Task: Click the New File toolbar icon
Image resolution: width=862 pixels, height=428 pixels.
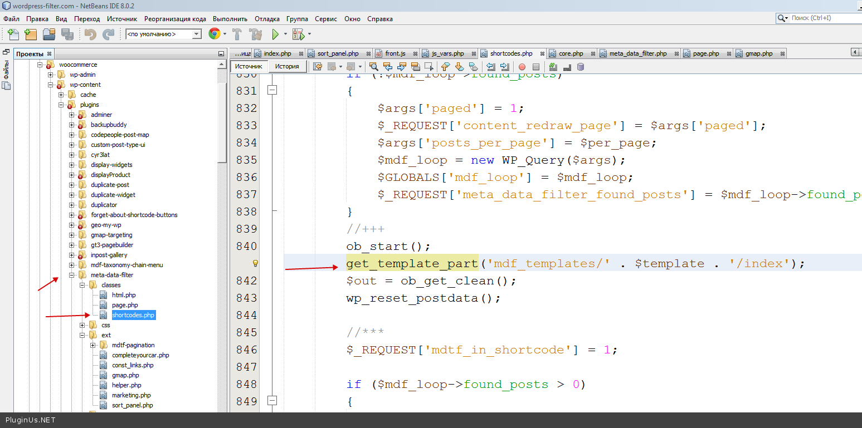Action: click(x=13, y=35)
